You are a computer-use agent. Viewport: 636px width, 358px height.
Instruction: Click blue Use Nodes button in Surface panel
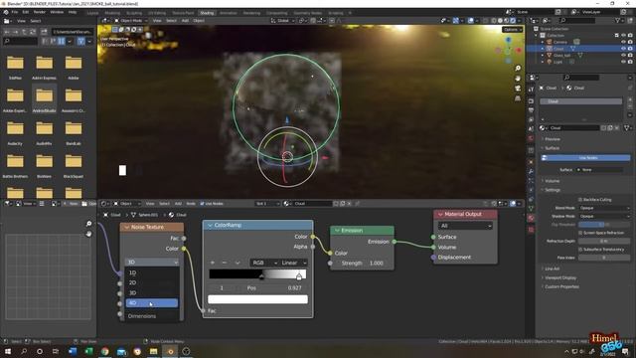pos(585,158)
